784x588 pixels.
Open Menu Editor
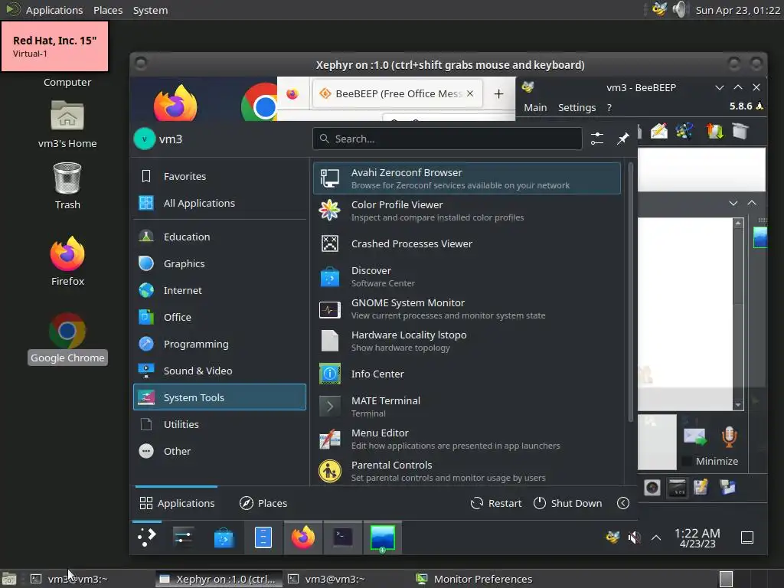466,439
